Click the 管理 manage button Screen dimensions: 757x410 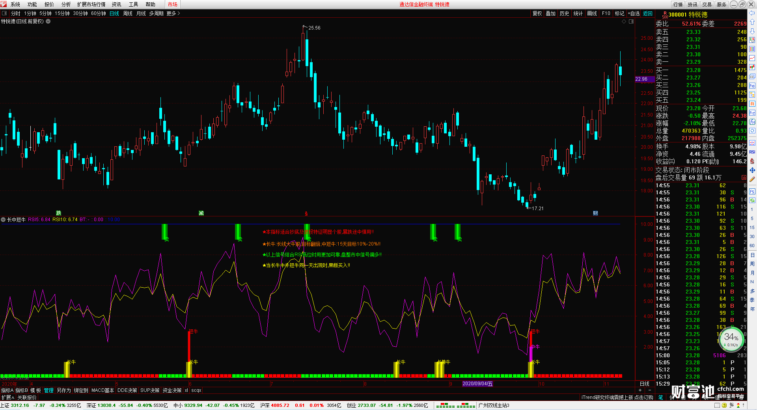[x=48, y=390]
